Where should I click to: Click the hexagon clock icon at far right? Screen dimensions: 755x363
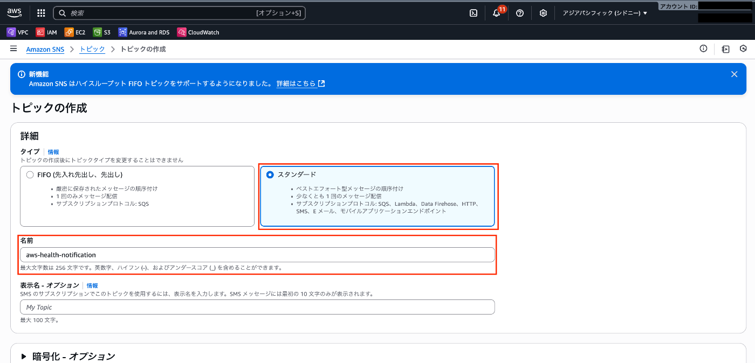743,49
